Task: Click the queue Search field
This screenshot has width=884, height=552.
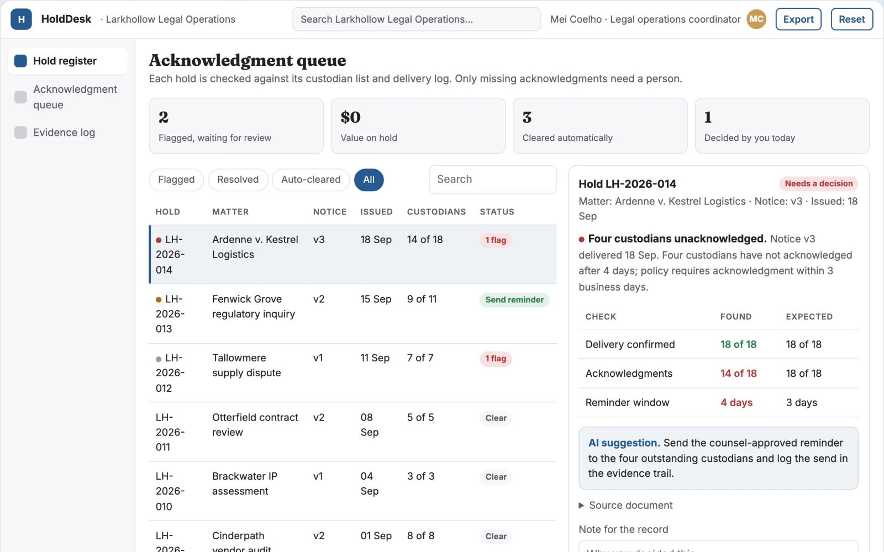Action: pos(492,180)
